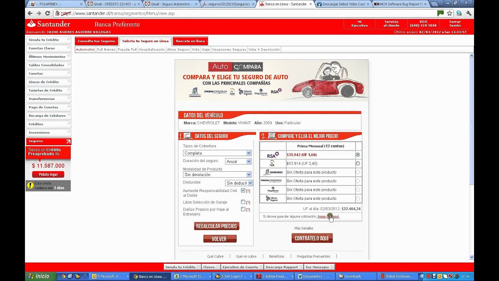Viewport: 499px width, 281px height.
Task: Open the Qué Cubre link
Action: point(215,256)
